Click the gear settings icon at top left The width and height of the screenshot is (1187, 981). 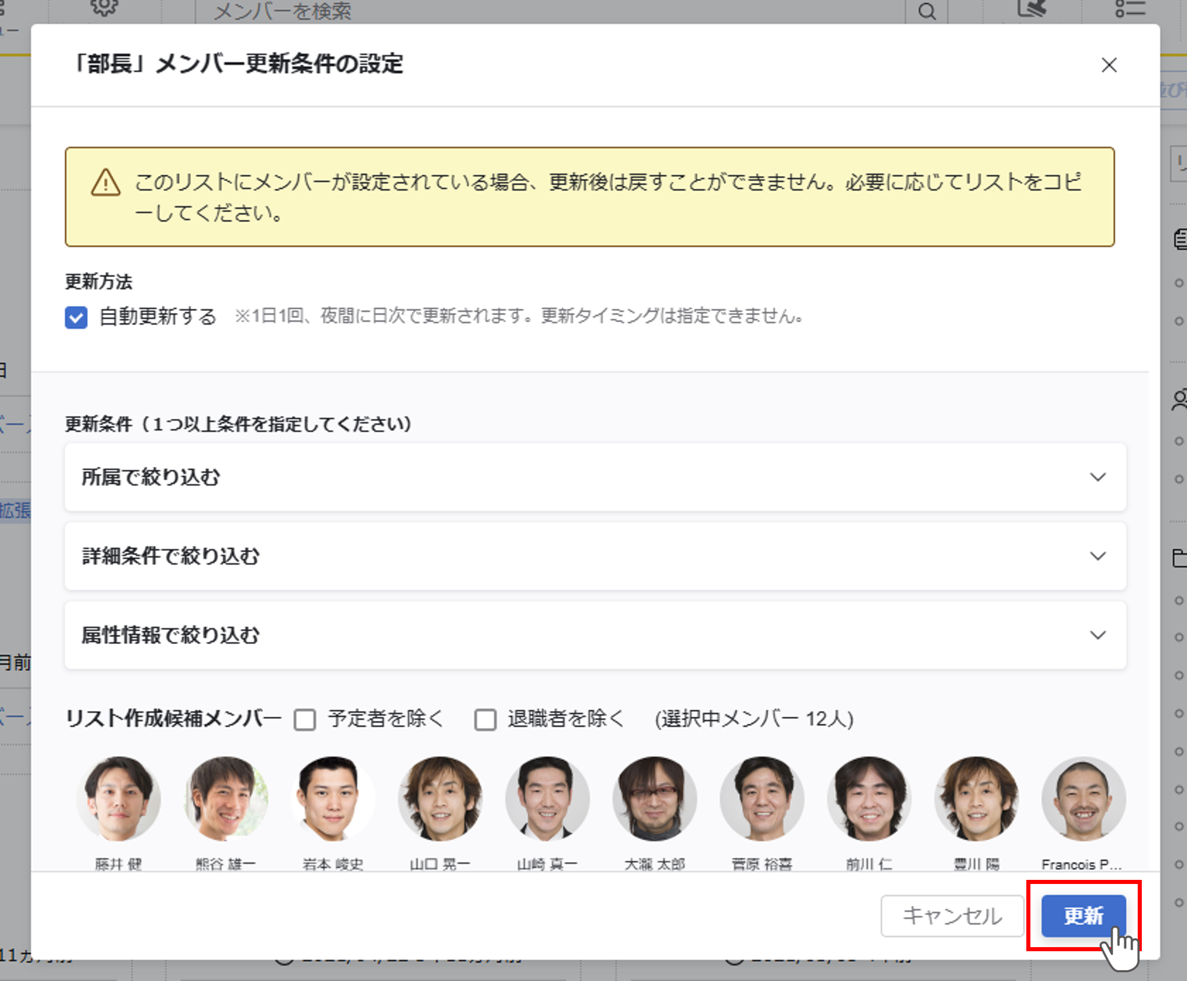pos(104,7)
